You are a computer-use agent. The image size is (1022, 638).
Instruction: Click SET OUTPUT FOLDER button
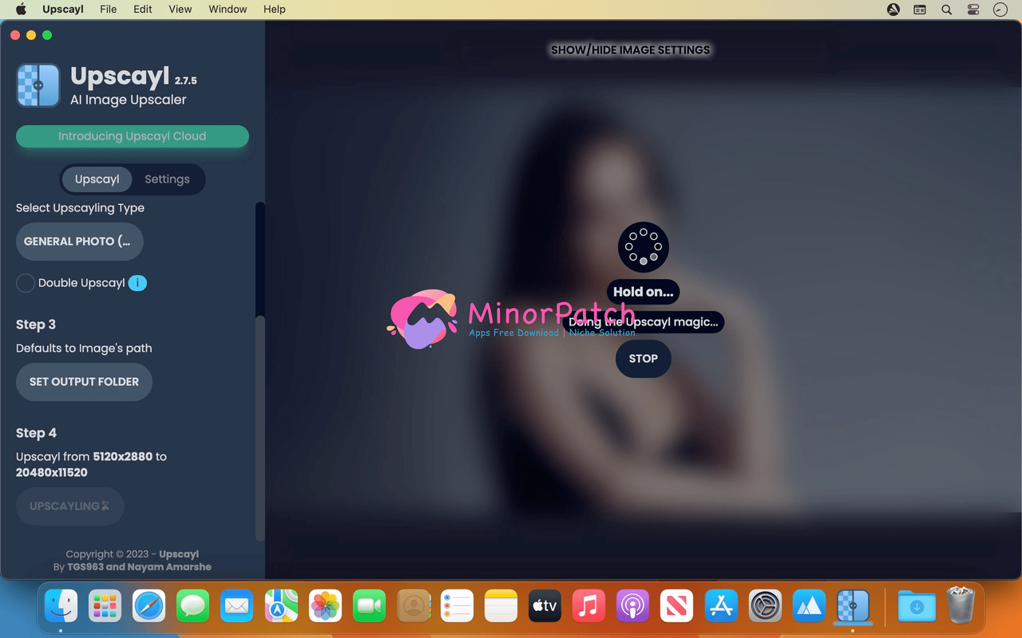(84, 382)
